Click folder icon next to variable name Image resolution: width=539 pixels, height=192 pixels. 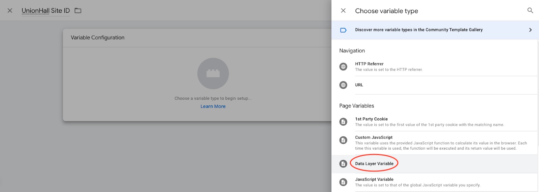pyautogui.click(x=78, y=10)
